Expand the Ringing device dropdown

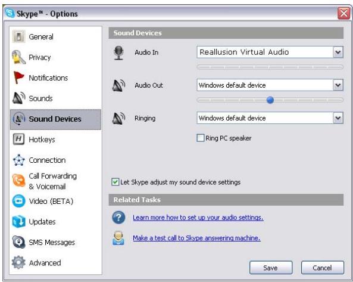(338, 118)
